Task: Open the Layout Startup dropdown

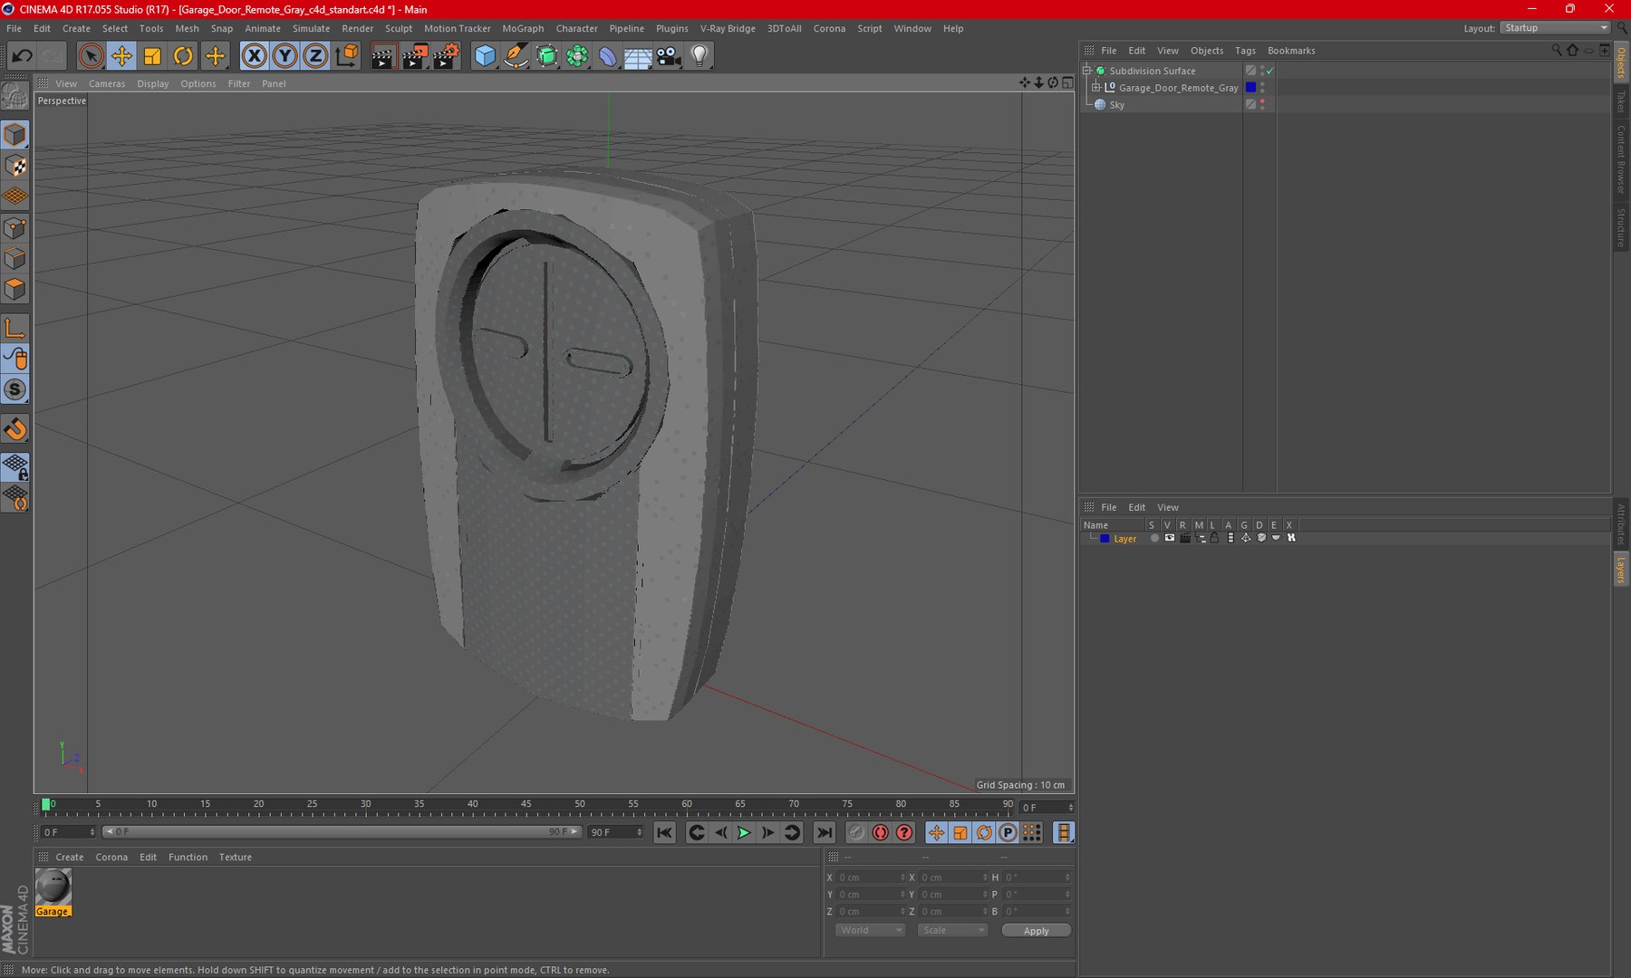Action: 1556,28
